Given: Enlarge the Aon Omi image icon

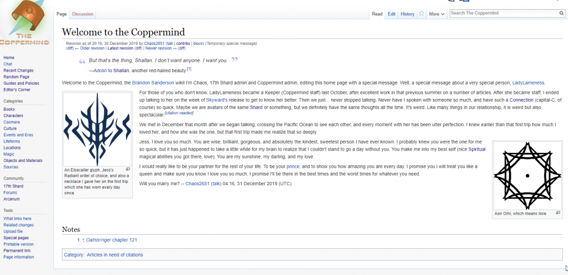Looking at the screenshot, I should point(558,213).
